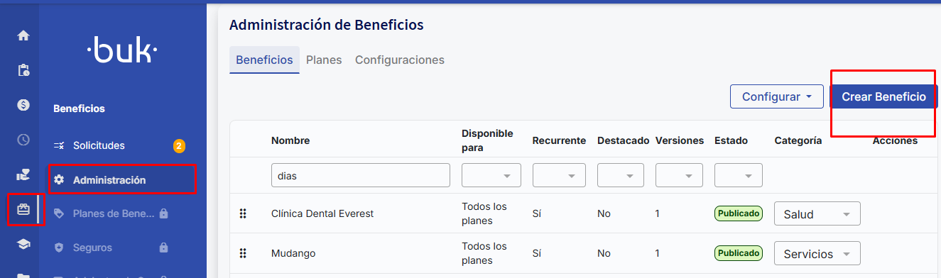Viewport: 941px width, 278px height.
Task: Open the graduation cap training icon
Action: tap(23, 244)
